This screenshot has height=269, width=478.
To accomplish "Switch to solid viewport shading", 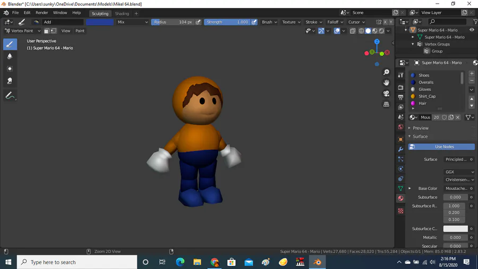I will tap(368, 31).
